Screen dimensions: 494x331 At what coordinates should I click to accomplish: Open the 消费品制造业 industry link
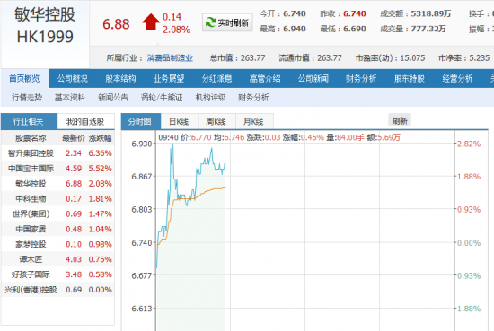[170, 58]
